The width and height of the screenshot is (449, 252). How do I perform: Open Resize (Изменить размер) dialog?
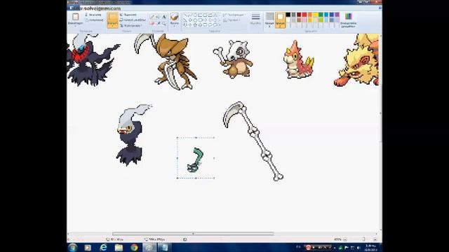click(133, 20)
